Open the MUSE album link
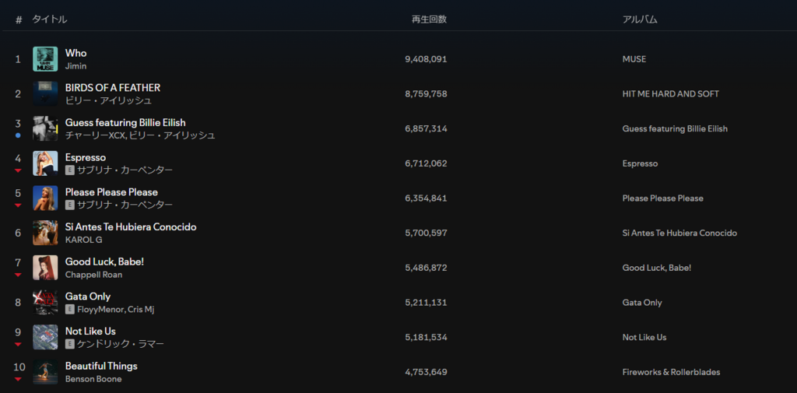797x393 pixels. pos(634,59)
